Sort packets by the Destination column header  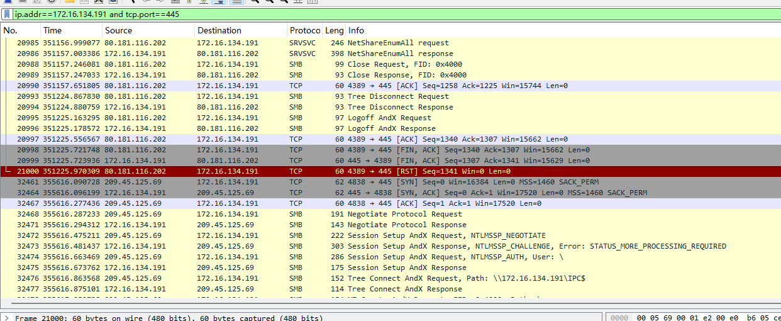(x=241, y=30)
